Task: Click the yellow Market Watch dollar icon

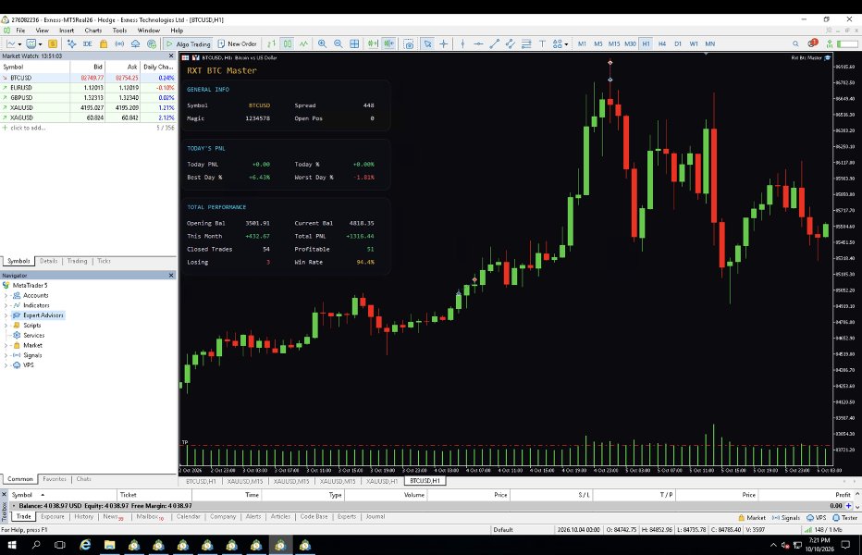Action: click(53, 43)
